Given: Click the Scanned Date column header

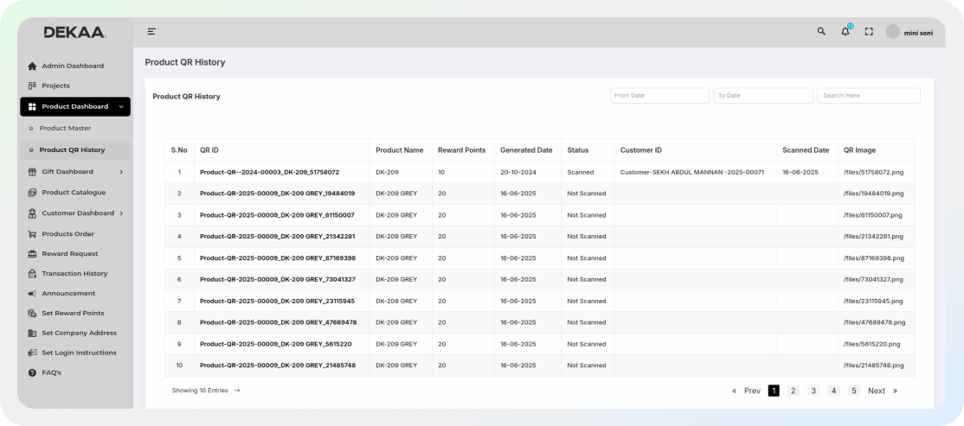Looking at the screenshot, I should [x=806, y=150].
